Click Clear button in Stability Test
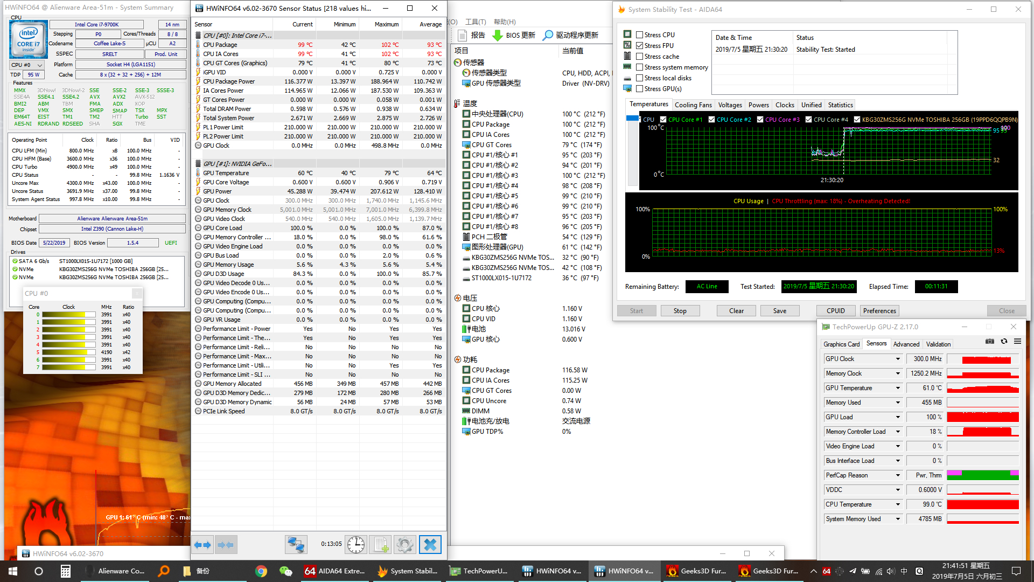The width and height of the screenshot is (1034, 582). (736, 311)
